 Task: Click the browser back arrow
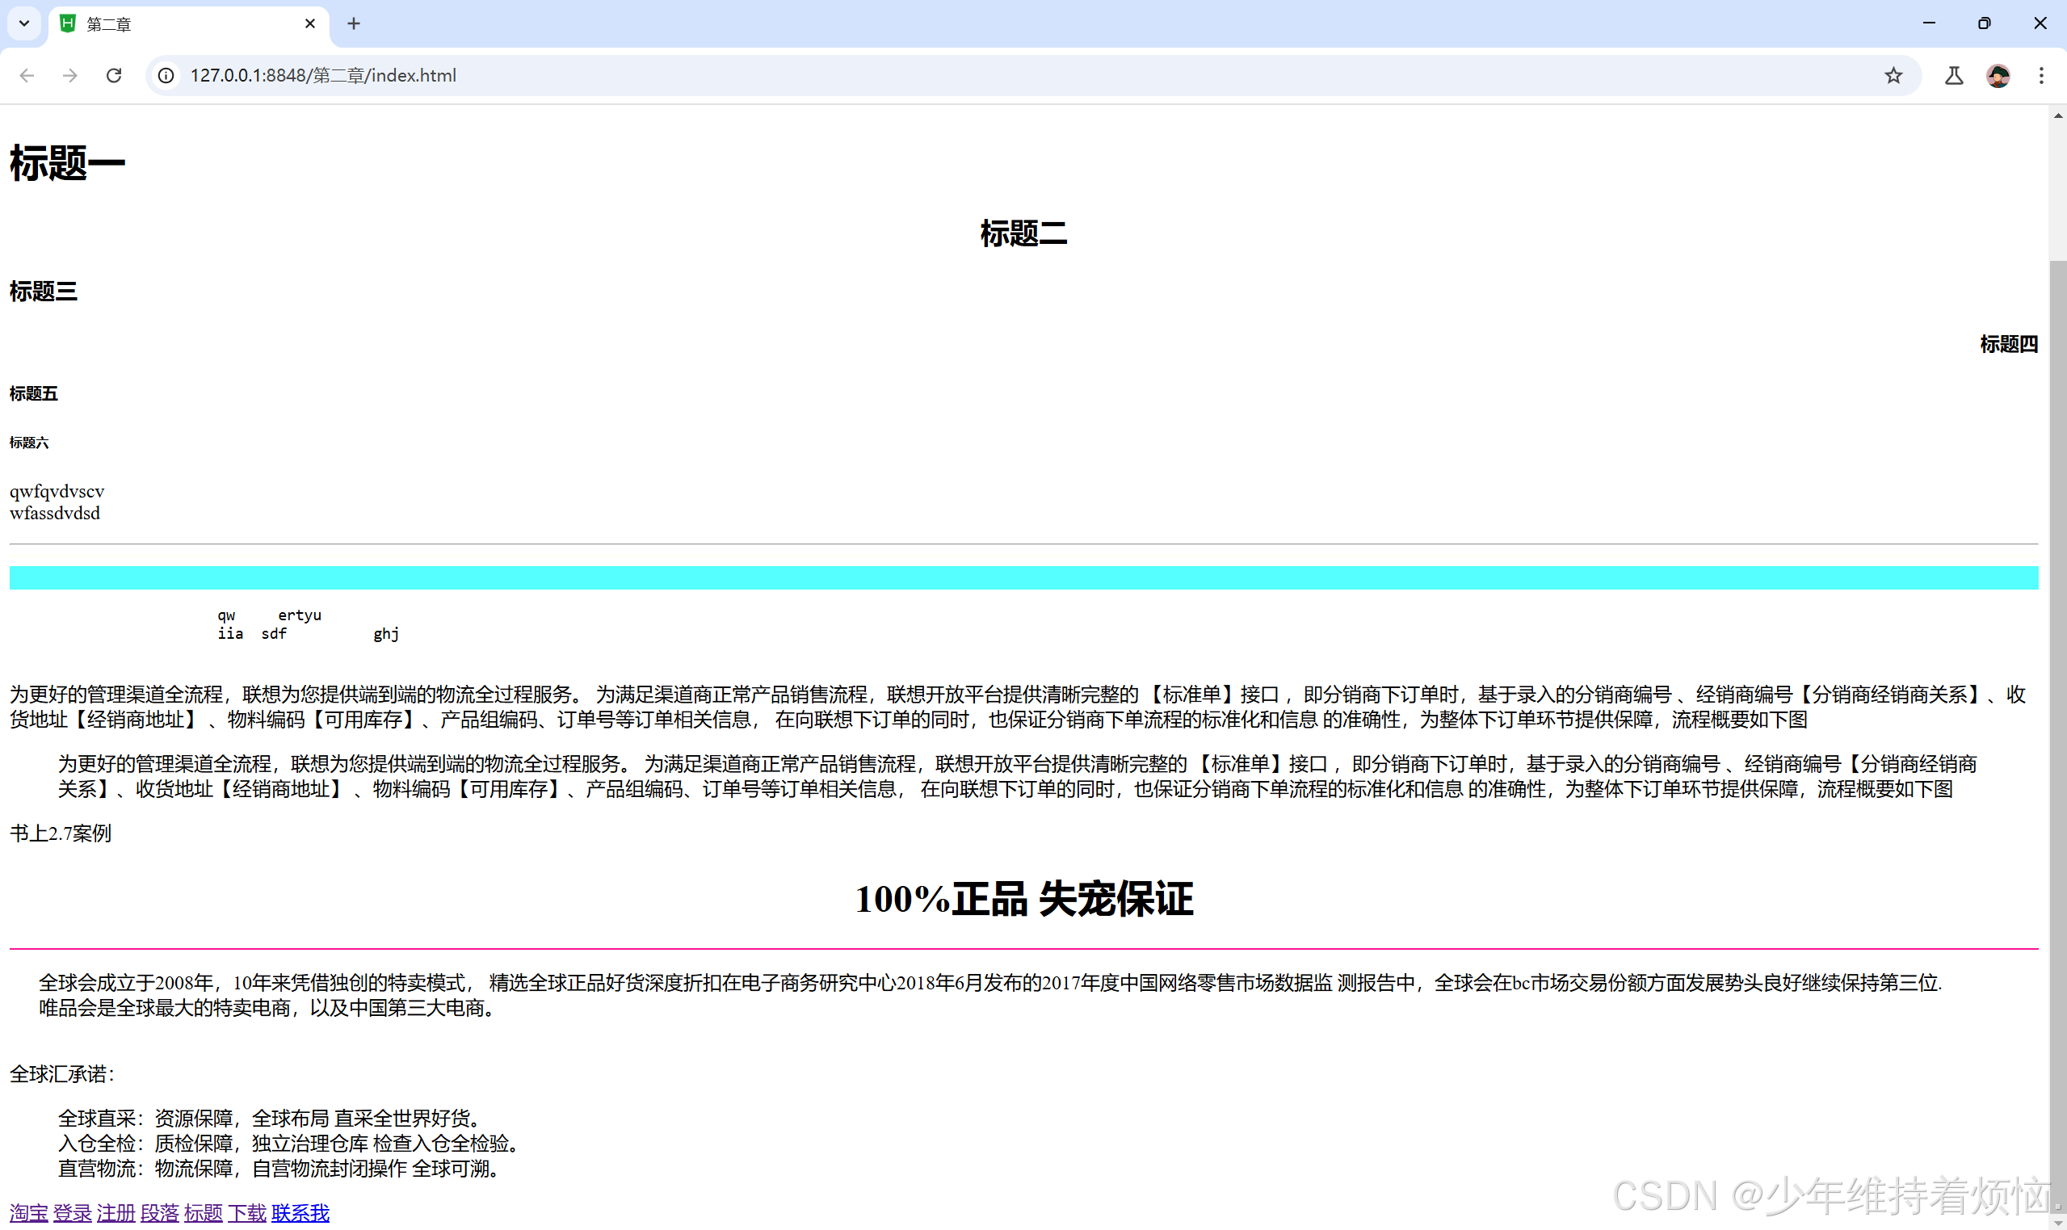(27, 75)
